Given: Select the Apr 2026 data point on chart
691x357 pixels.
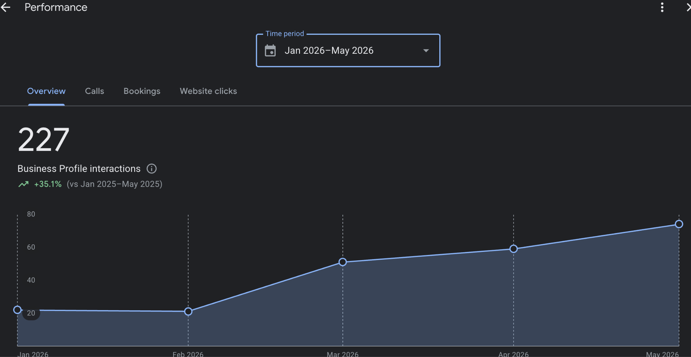Looking at the screenshot, I should (513, 249).
